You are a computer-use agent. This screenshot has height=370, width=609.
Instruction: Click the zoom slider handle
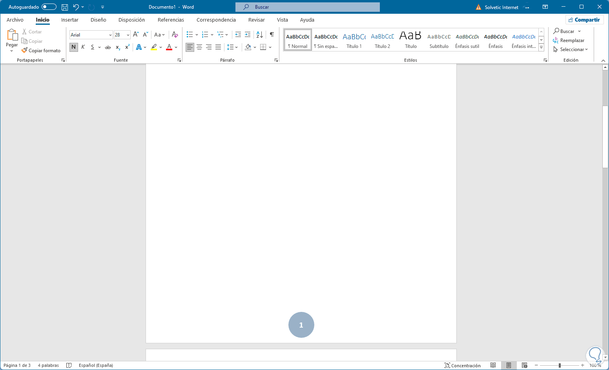tap(560, 365)
